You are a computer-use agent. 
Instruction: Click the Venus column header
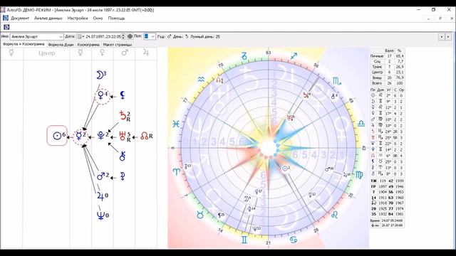click(x=102, y=53)
